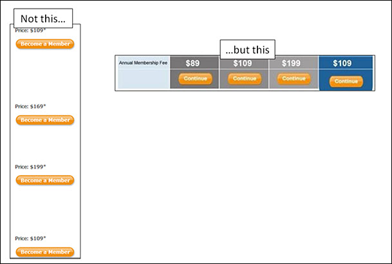Click the bottom 'Price: $109*' text
The image size is (392, 264).
point(30,238)
